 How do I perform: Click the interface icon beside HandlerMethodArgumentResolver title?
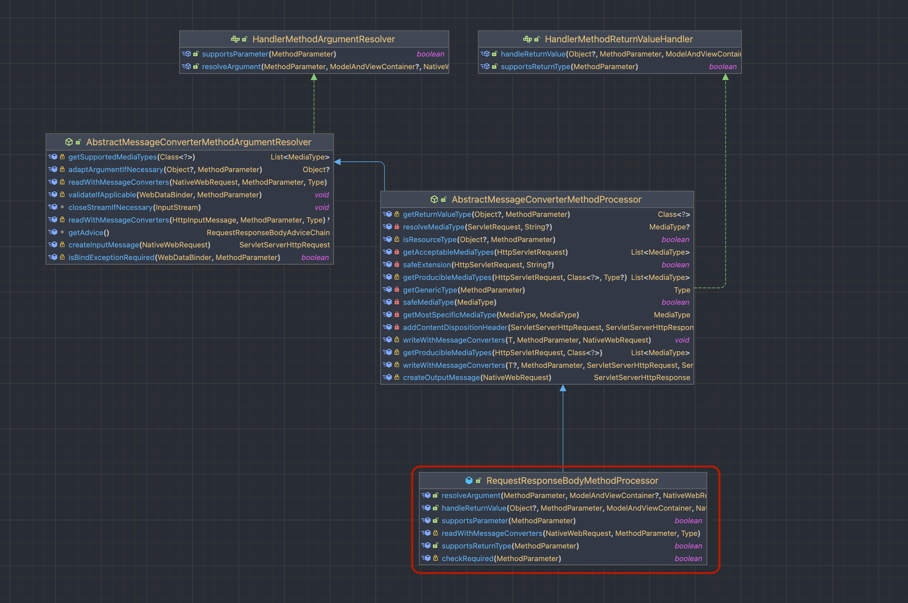click(235, 39)
